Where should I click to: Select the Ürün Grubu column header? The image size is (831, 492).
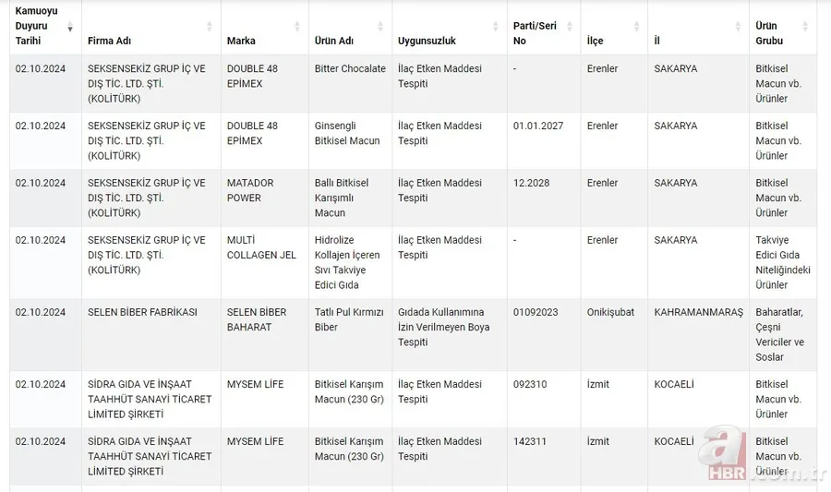769,33
